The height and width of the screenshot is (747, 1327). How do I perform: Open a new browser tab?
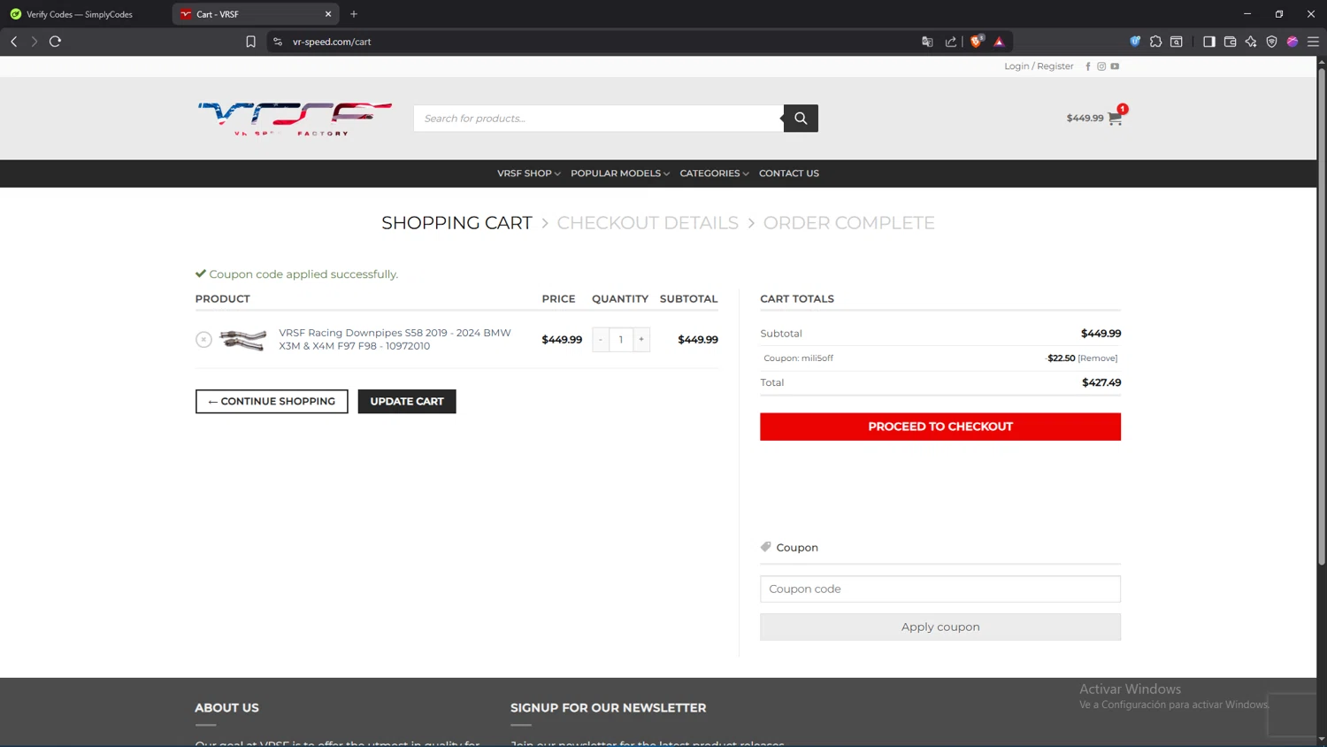(354, 14)
